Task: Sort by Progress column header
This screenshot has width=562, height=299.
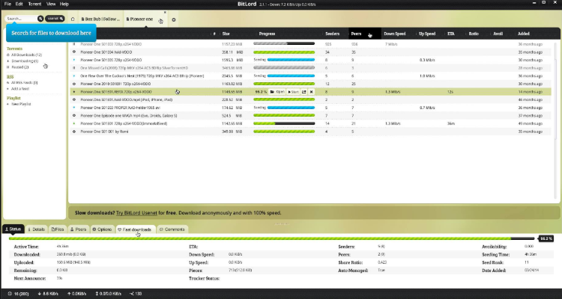Action: pyautogui.click(x=267, y=34)
